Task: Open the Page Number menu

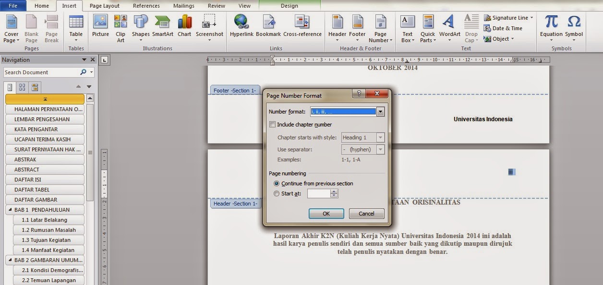Action: point(380,29)
